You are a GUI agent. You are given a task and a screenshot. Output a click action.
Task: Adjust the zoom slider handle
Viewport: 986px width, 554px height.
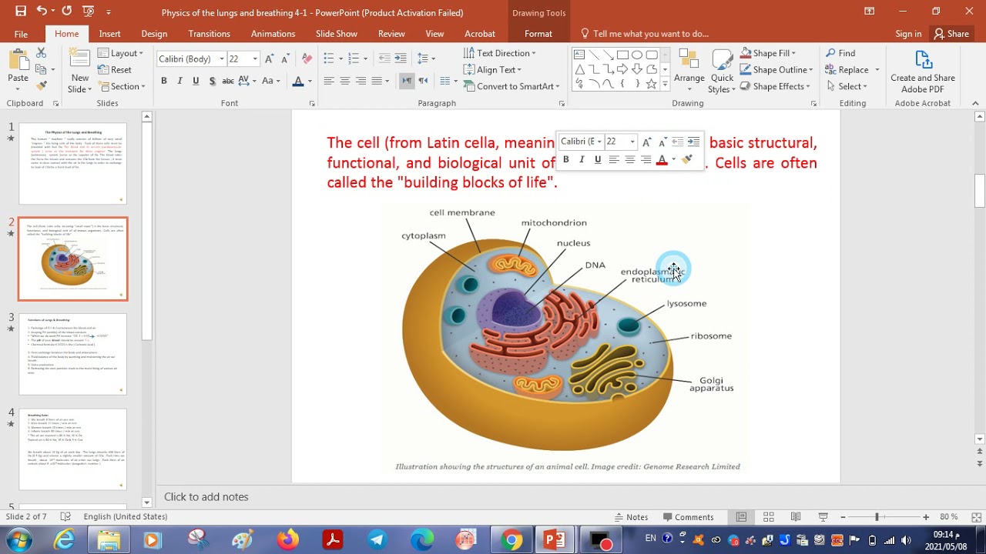coord(877,517)
